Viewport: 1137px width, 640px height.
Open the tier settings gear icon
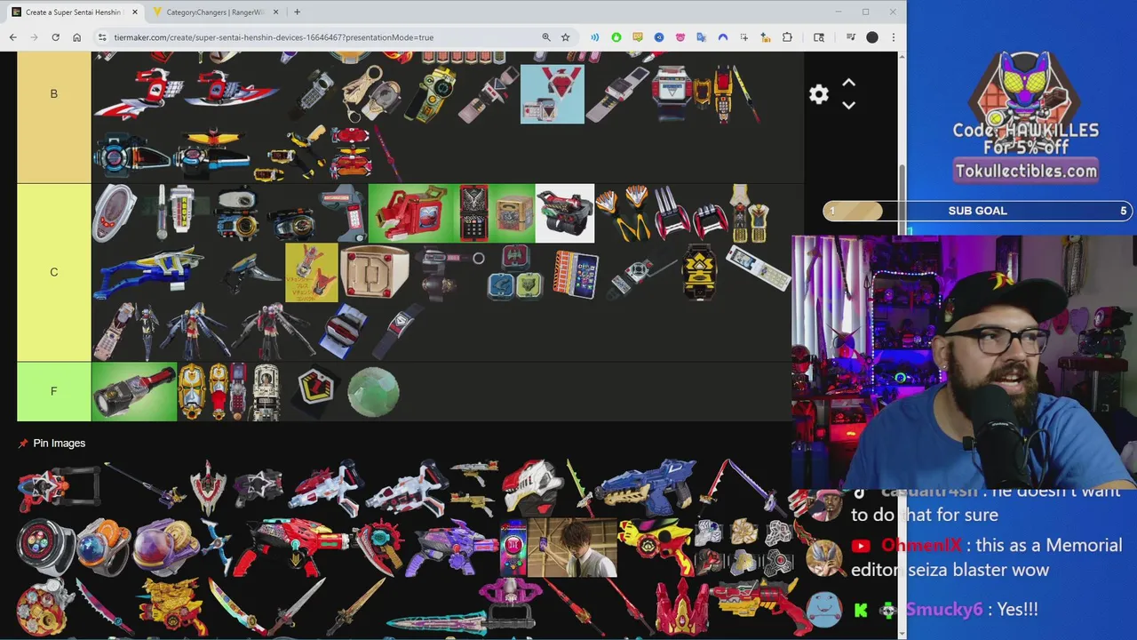(818, 94)
